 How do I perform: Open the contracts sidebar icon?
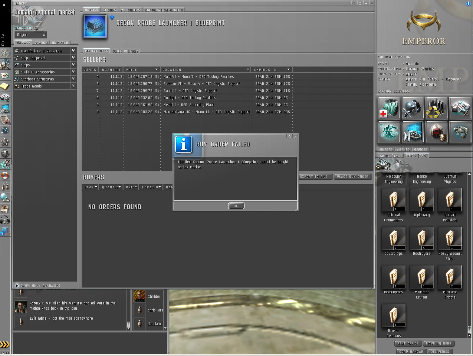pos(5,120)
